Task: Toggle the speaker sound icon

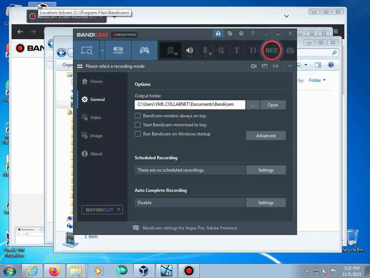Action: (189, 50)
